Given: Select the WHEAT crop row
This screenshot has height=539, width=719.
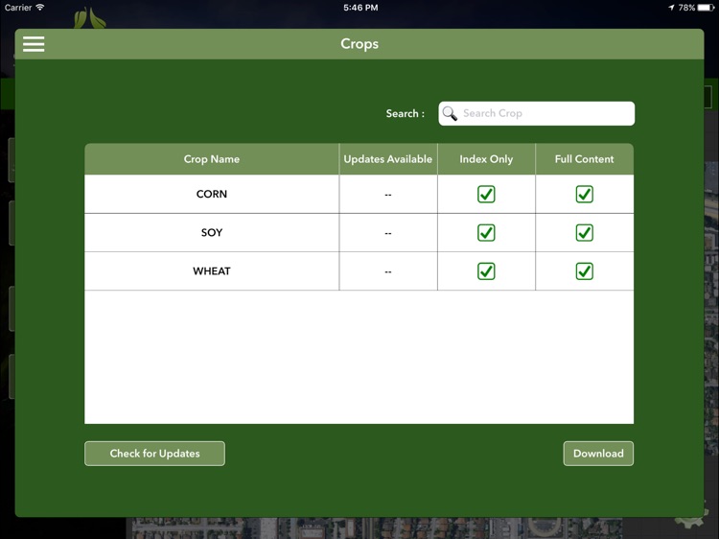Looking at the screenshot, I should pyautogui.click(x=212, y=271).
